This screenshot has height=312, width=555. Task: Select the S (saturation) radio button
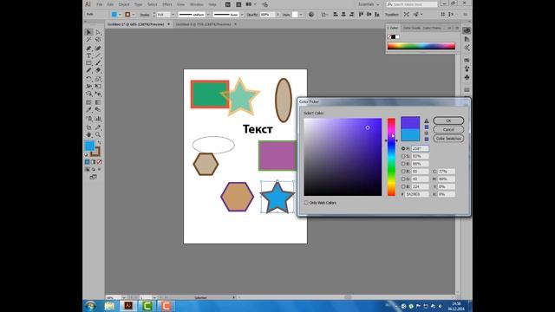point(403,156)
